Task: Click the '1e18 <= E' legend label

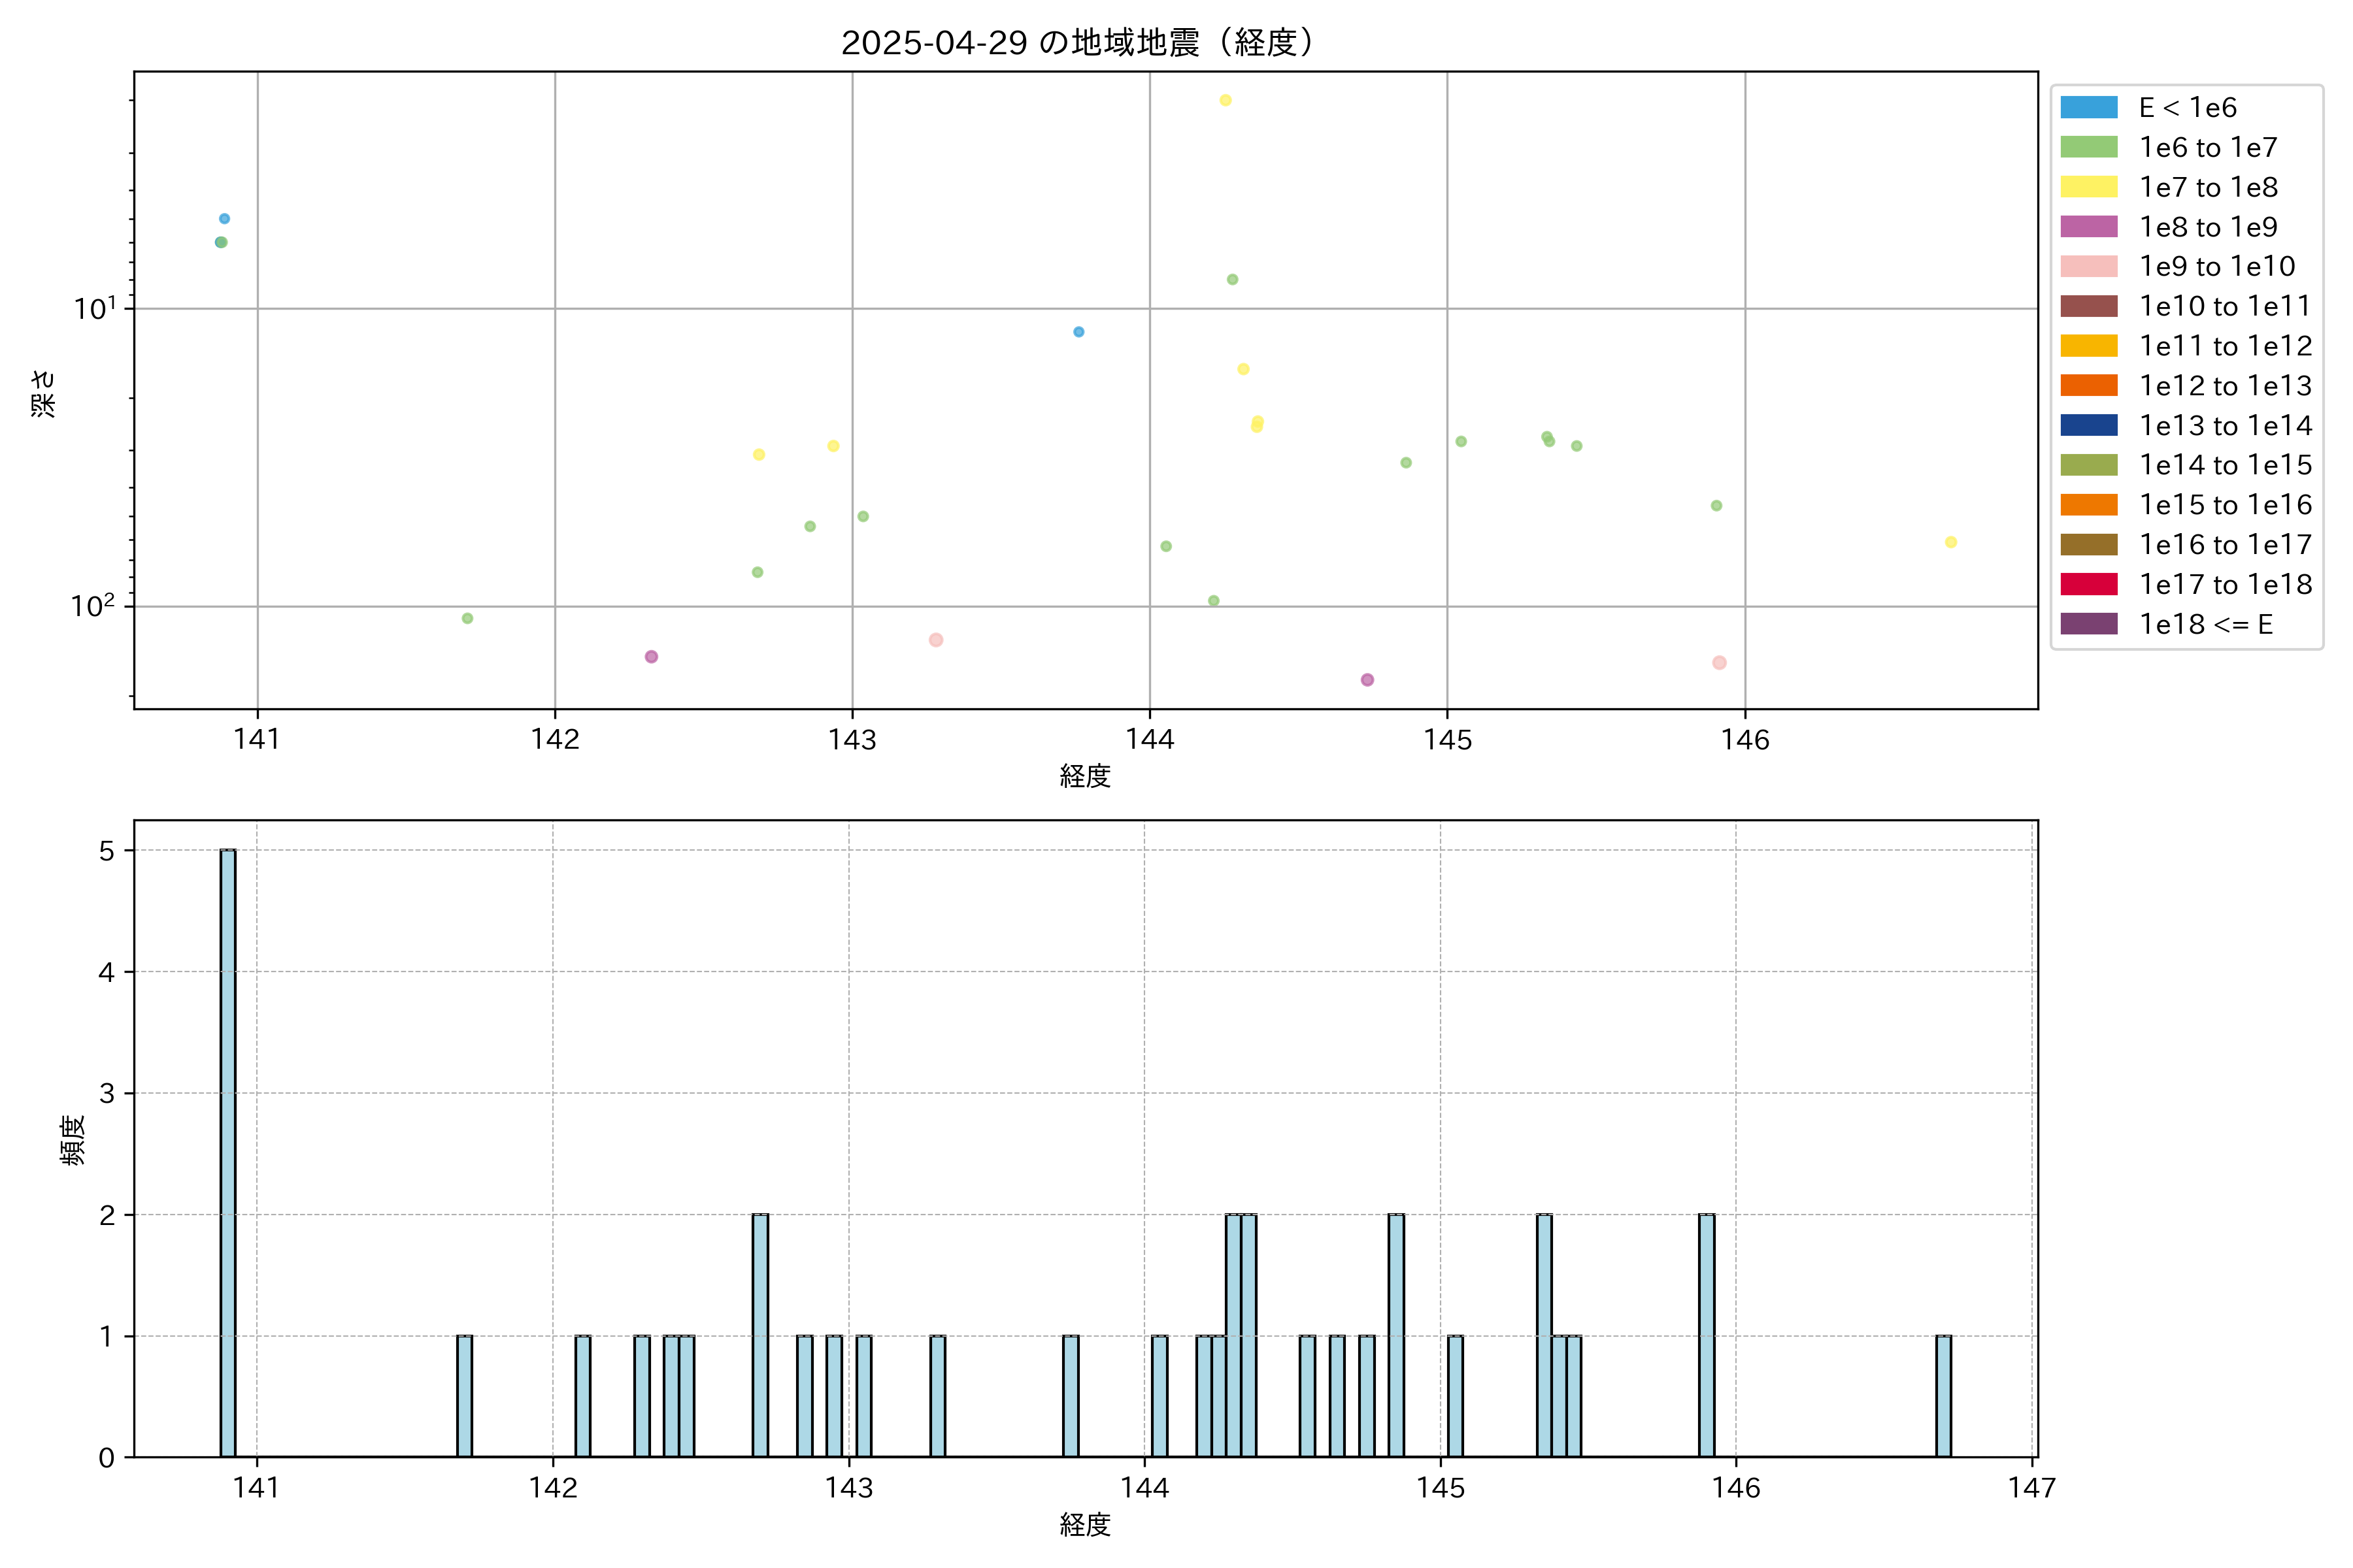Action: pyautogui.click(x=2205, y=624)
